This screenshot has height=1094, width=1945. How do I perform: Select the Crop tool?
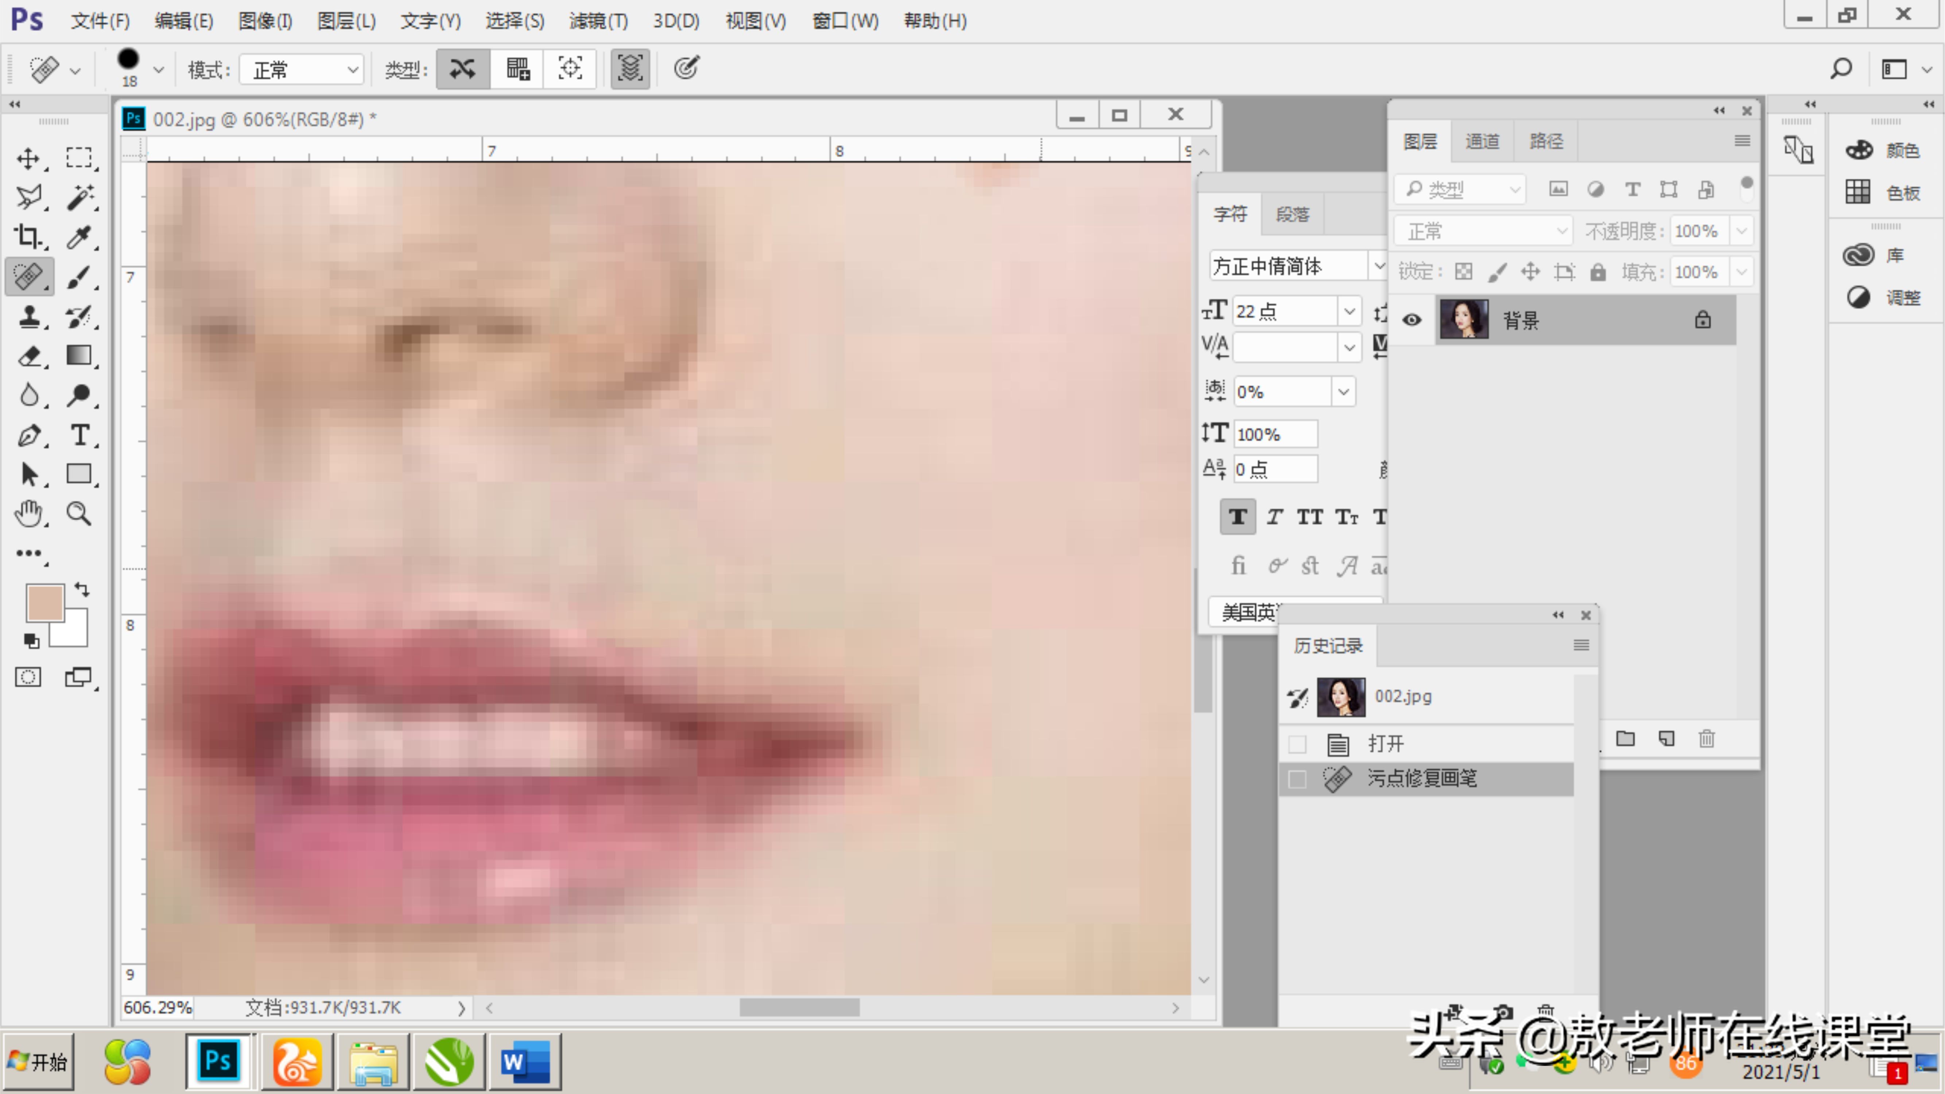pyautogui.click(x=29, y=237)
